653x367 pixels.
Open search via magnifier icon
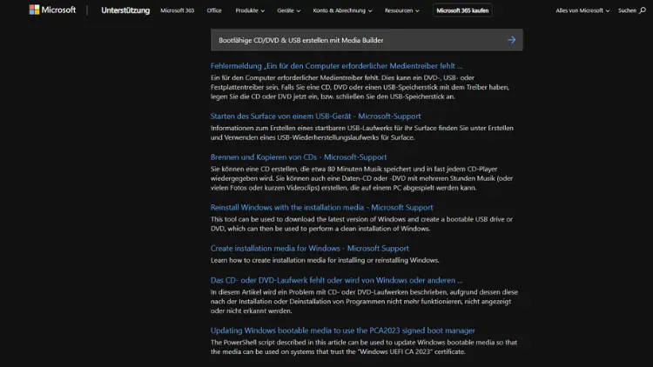[x=643, y=10]
